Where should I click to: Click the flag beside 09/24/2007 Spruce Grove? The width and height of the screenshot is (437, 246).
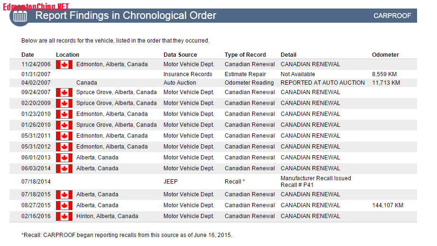64,92
